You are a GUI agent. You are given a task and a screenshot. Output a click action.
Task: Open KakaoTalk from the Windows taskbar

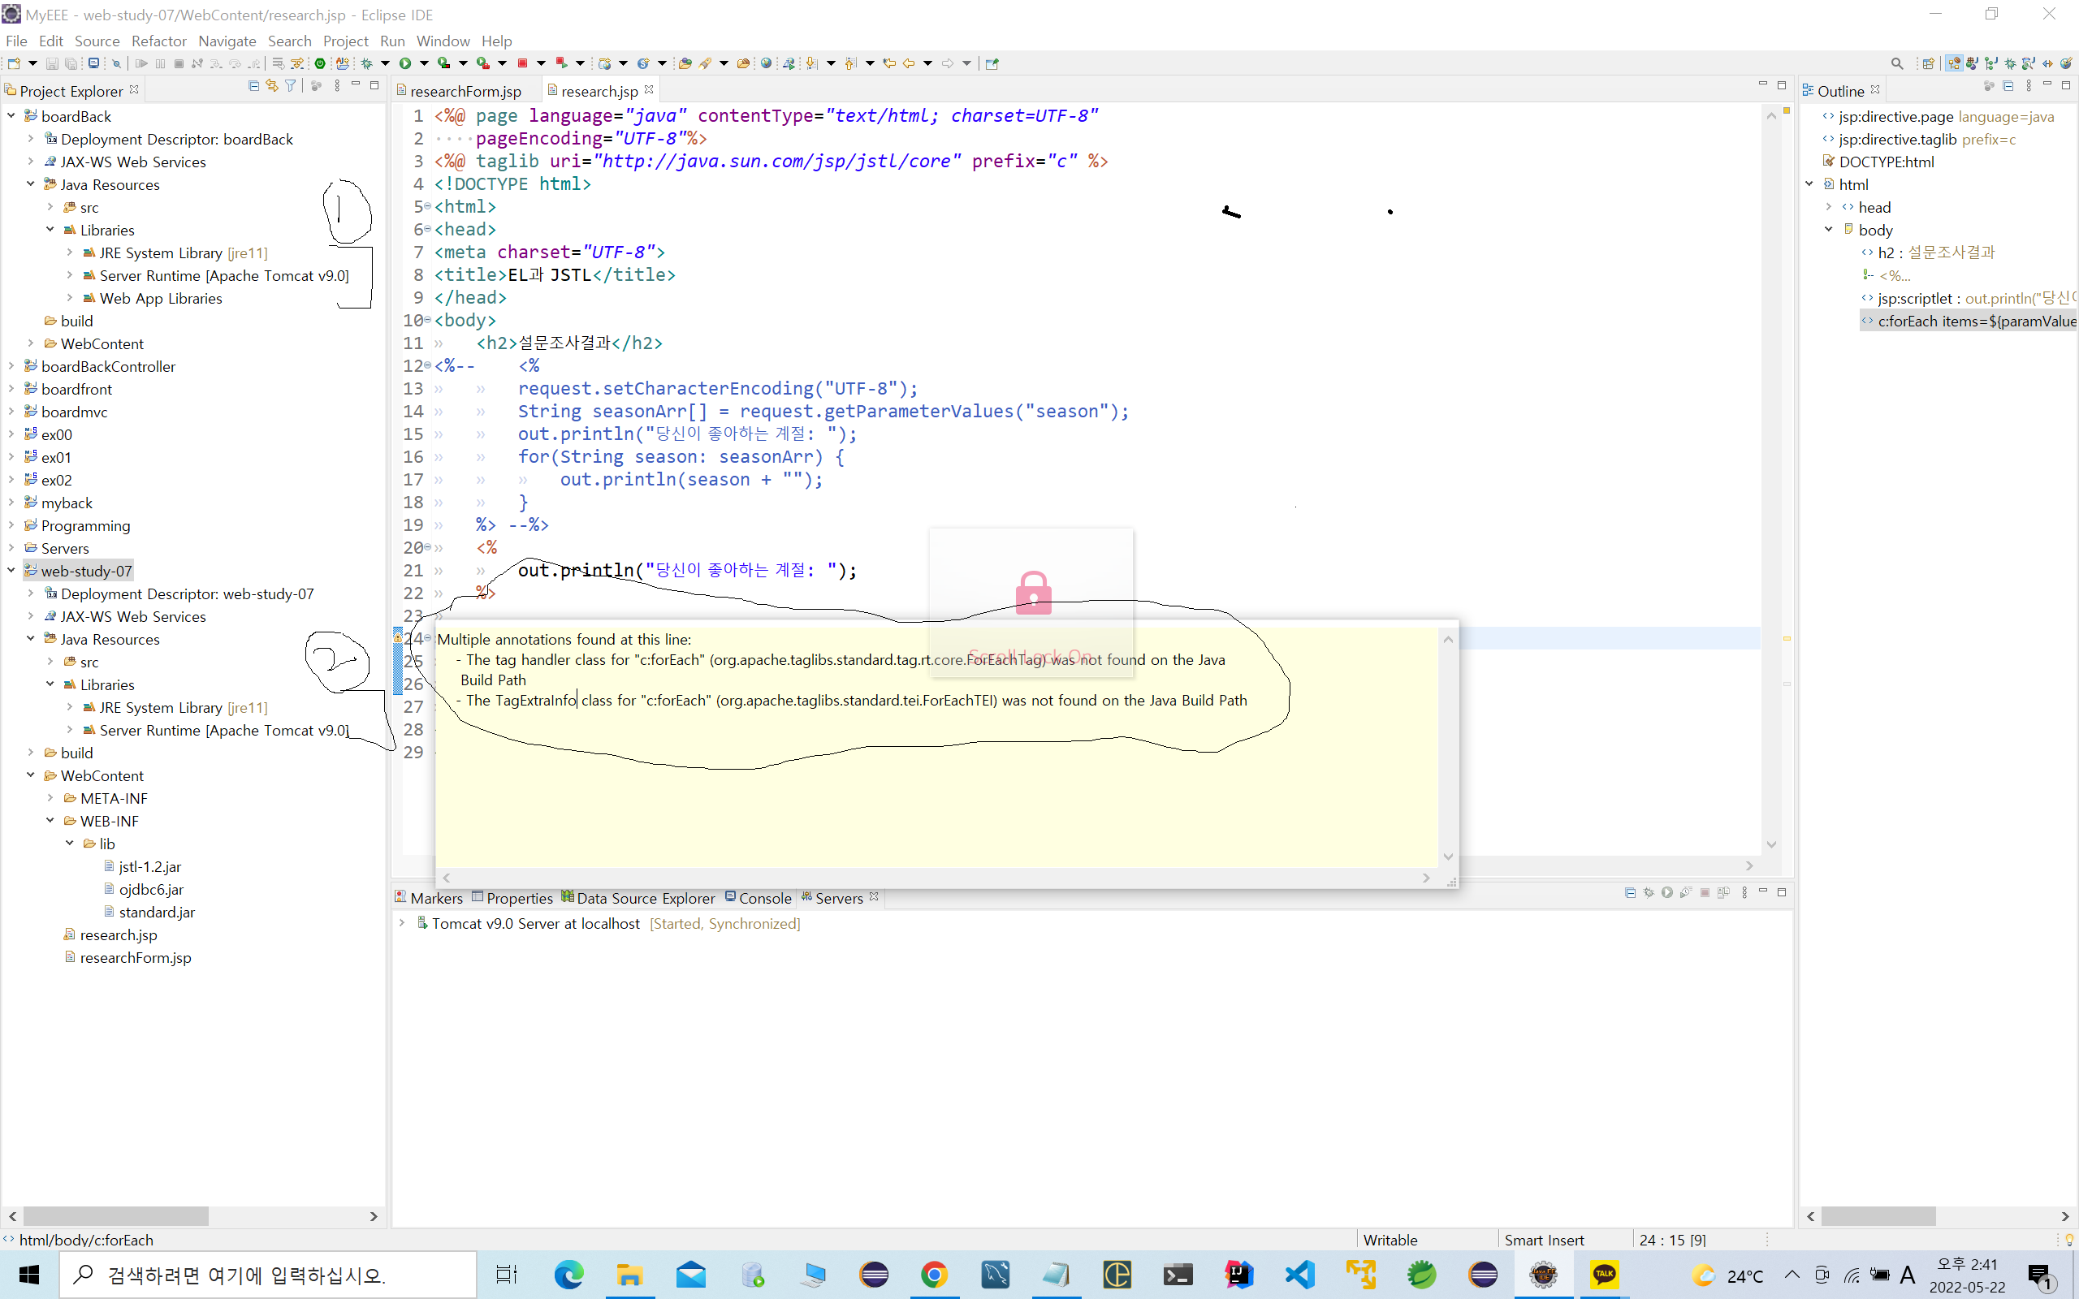tap(1604, 1275)
